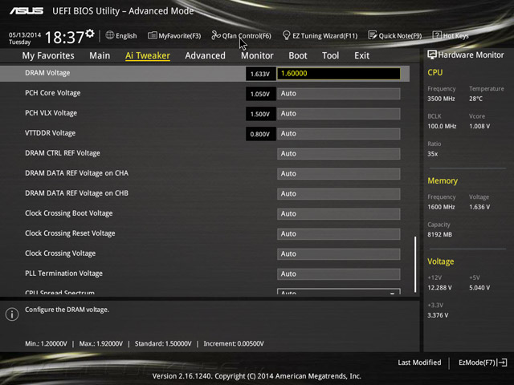Open the CPU Spread Spectrum dropdown
The image size is (514, 385).
point(339,291)
